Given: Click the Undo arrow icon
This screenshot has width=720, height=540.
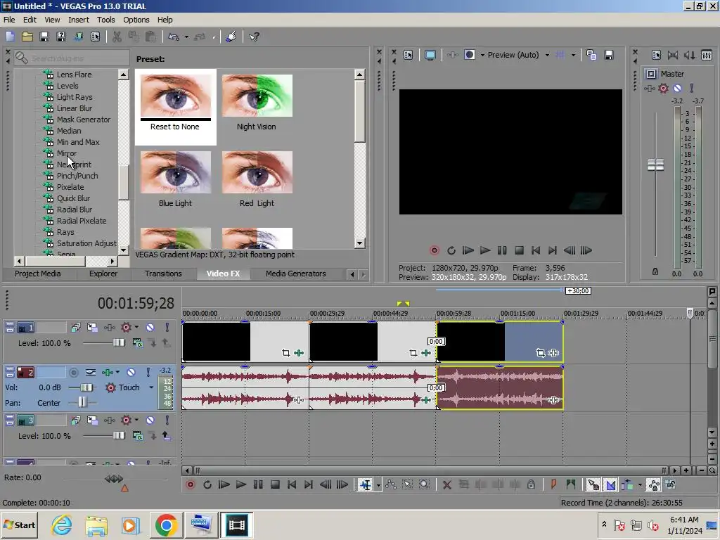Looking at the screenshot, I should 174,37.
